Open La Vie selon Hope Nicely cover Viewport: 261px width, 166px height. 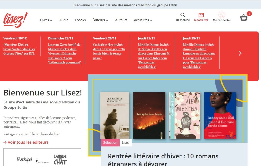point(185,115)
